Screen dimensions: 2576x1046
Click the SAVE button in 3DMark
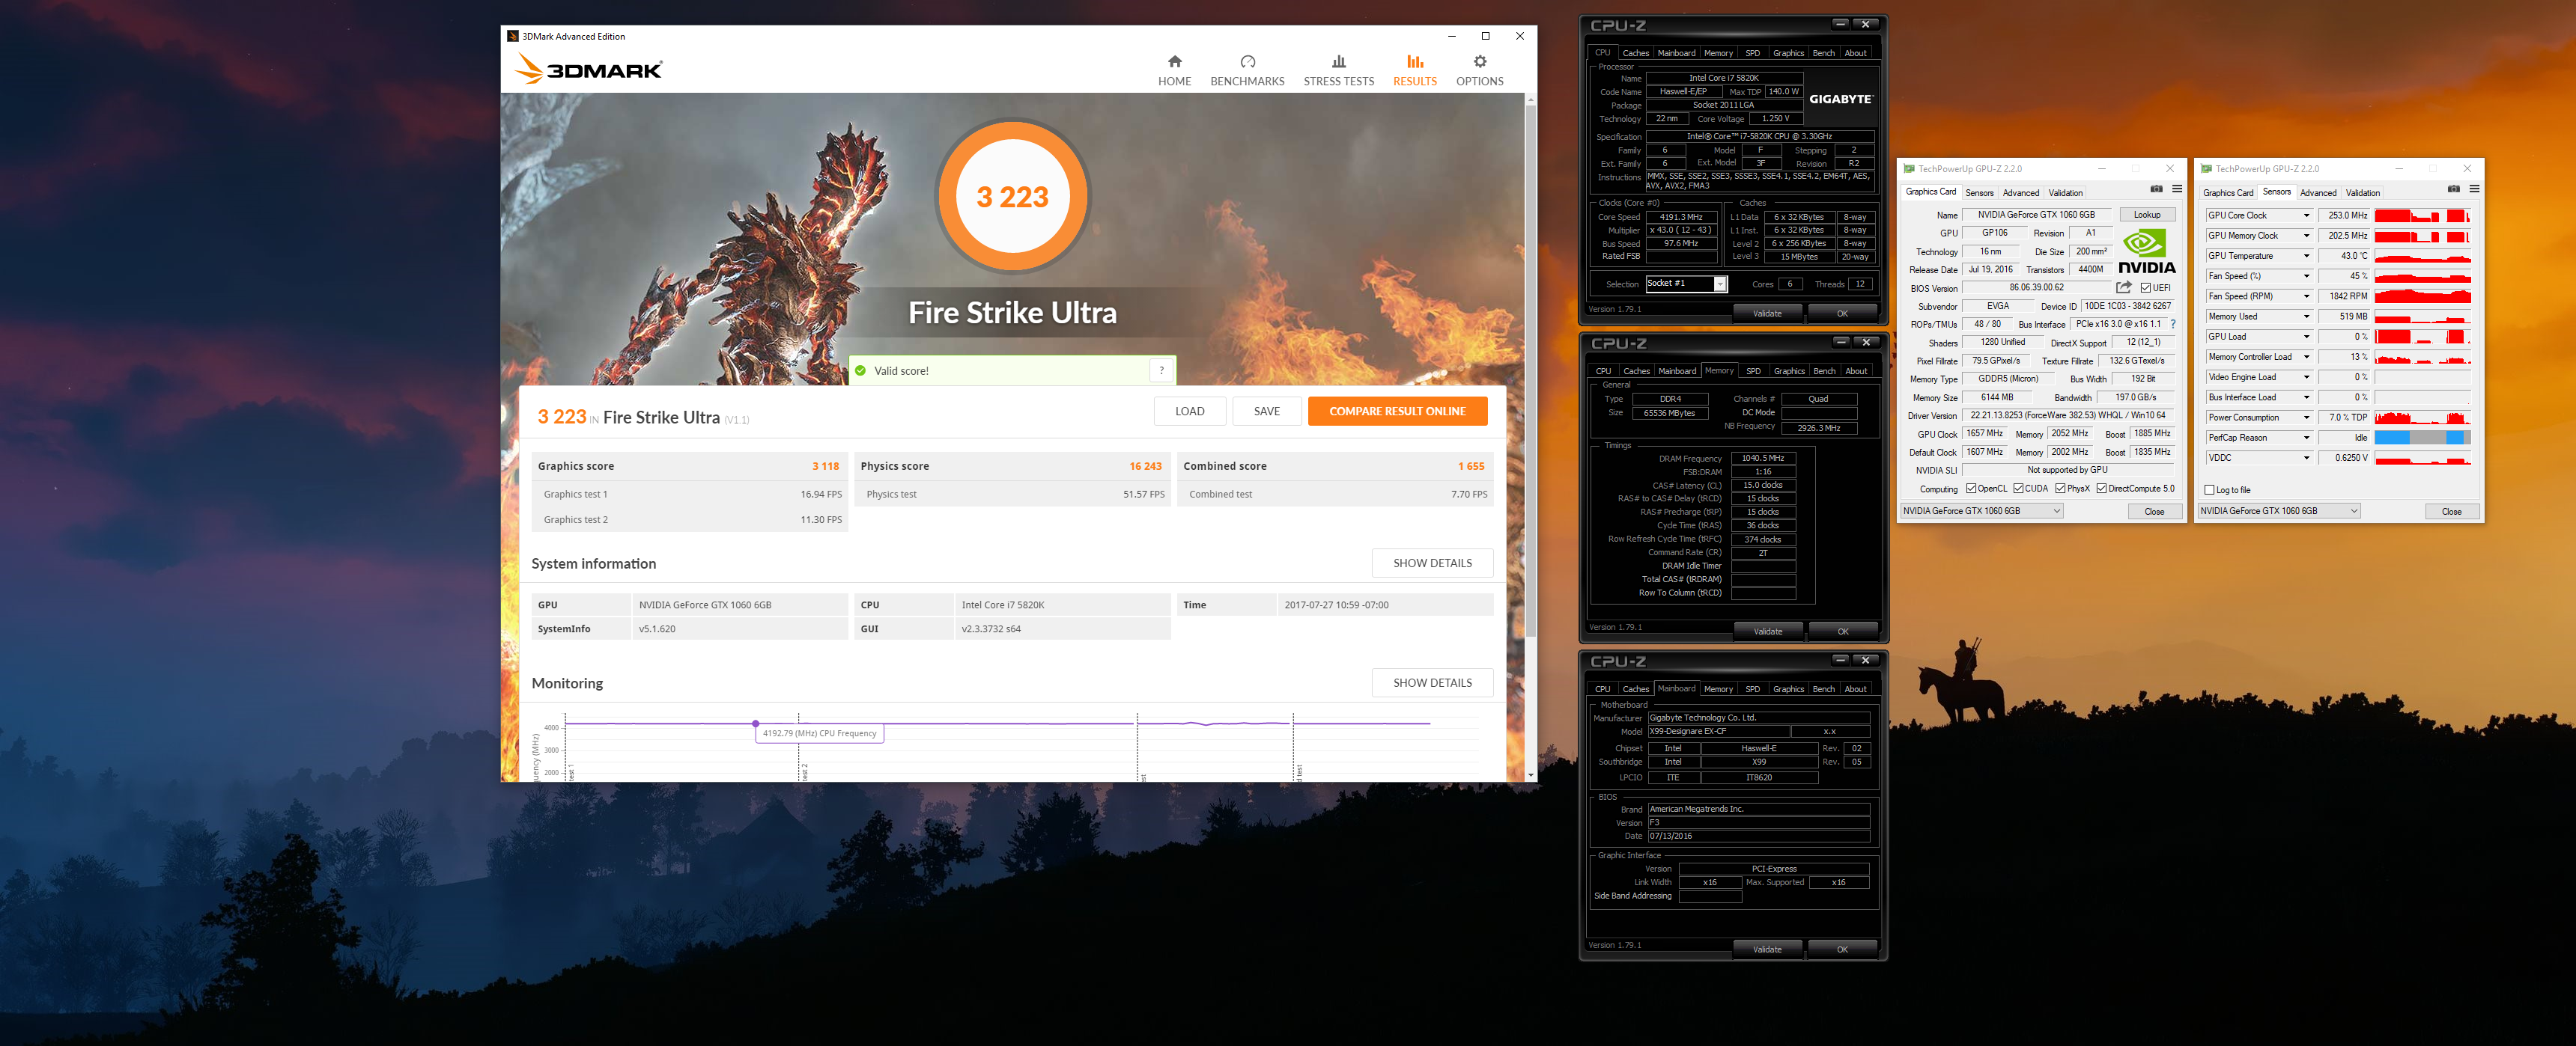point(1266,411)
